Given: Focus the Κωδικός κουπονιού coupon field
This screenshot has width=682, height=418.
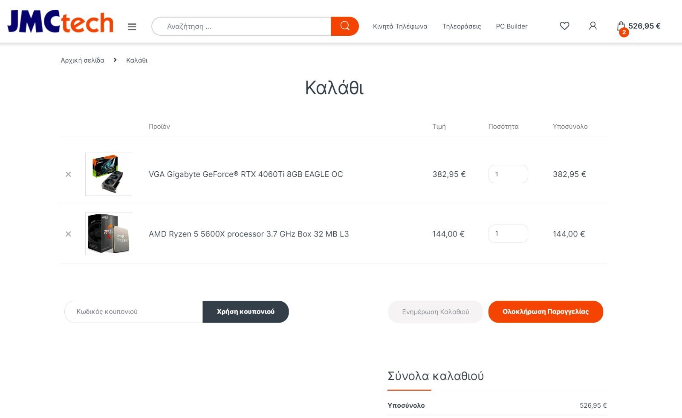Looking at the screenshot, I should pos(133,312).
